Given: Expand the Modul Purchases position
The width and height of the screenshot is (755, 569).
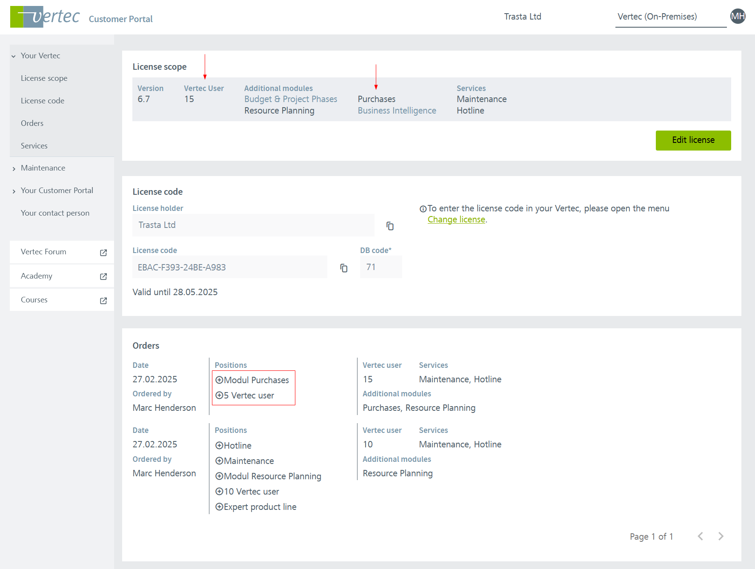Looking at the screenshot, I should click(220, 380).
